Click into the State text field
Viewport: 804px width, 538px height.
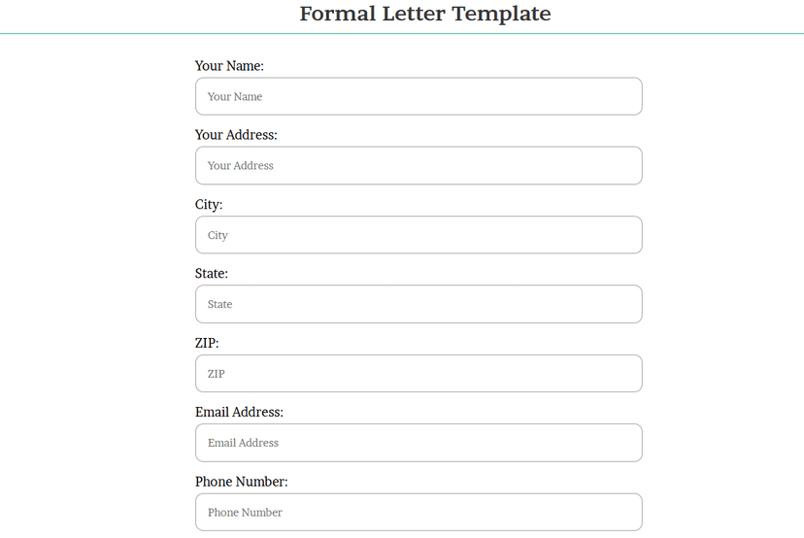tap(418, 304)
